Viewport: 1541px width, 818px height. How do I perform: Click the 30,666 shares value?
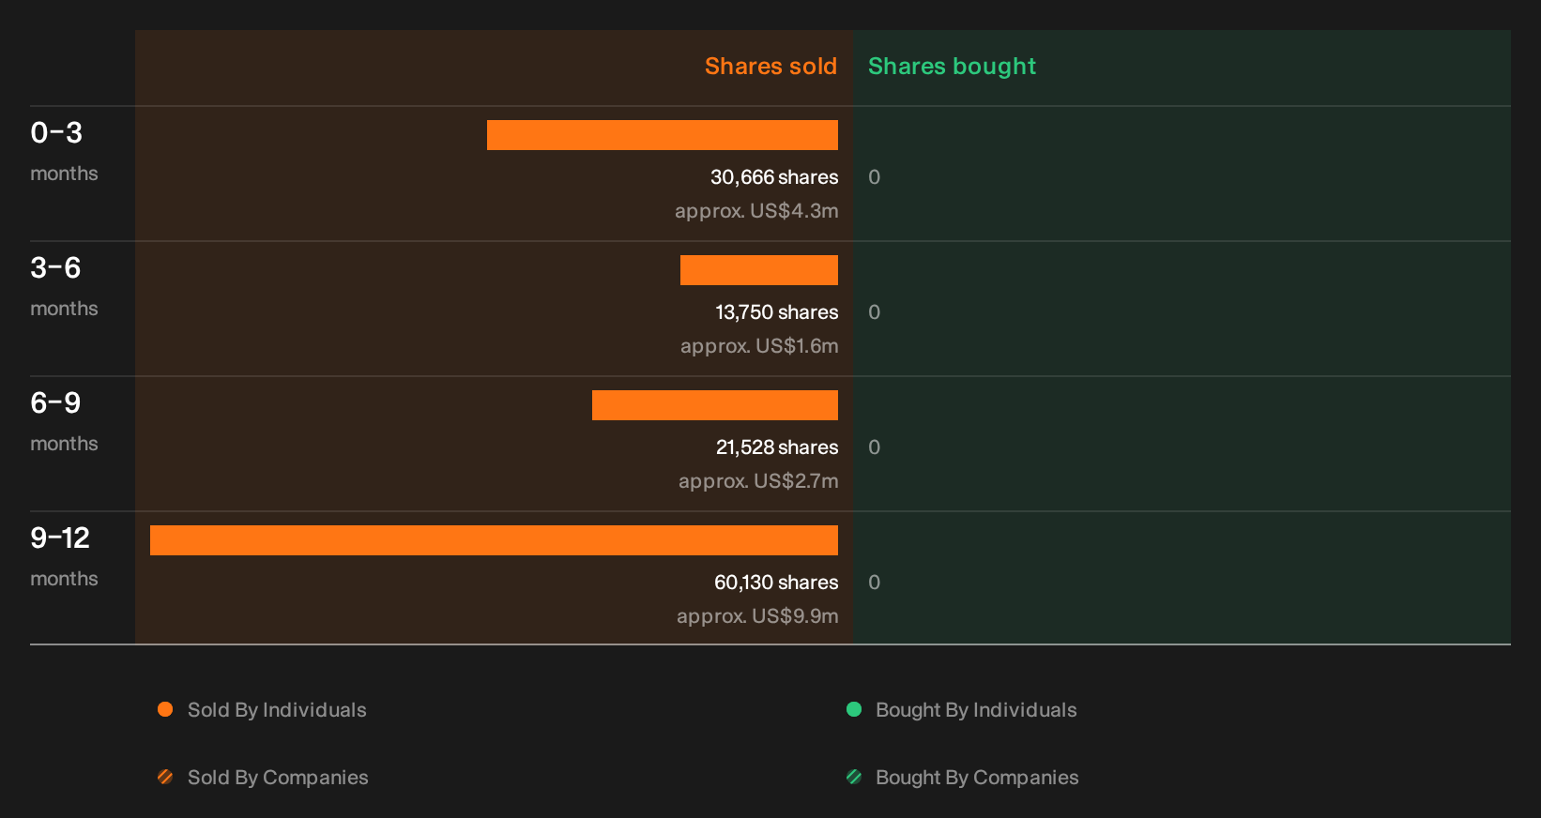pyautogui.click(x=774, y=177)
